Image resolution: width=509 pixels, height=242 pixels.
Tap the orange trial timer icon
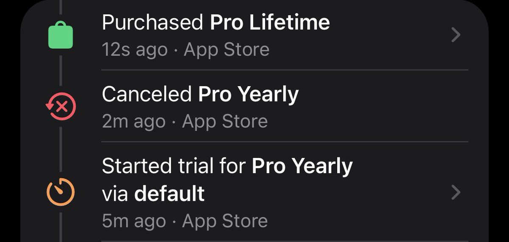pyautogui.click(x=60, y=192)
